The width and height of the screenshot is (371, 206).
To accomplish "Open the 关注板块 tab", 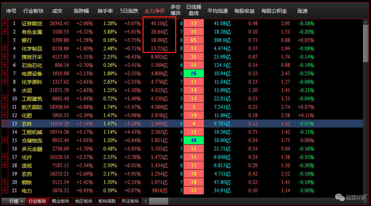I will 130,201.
